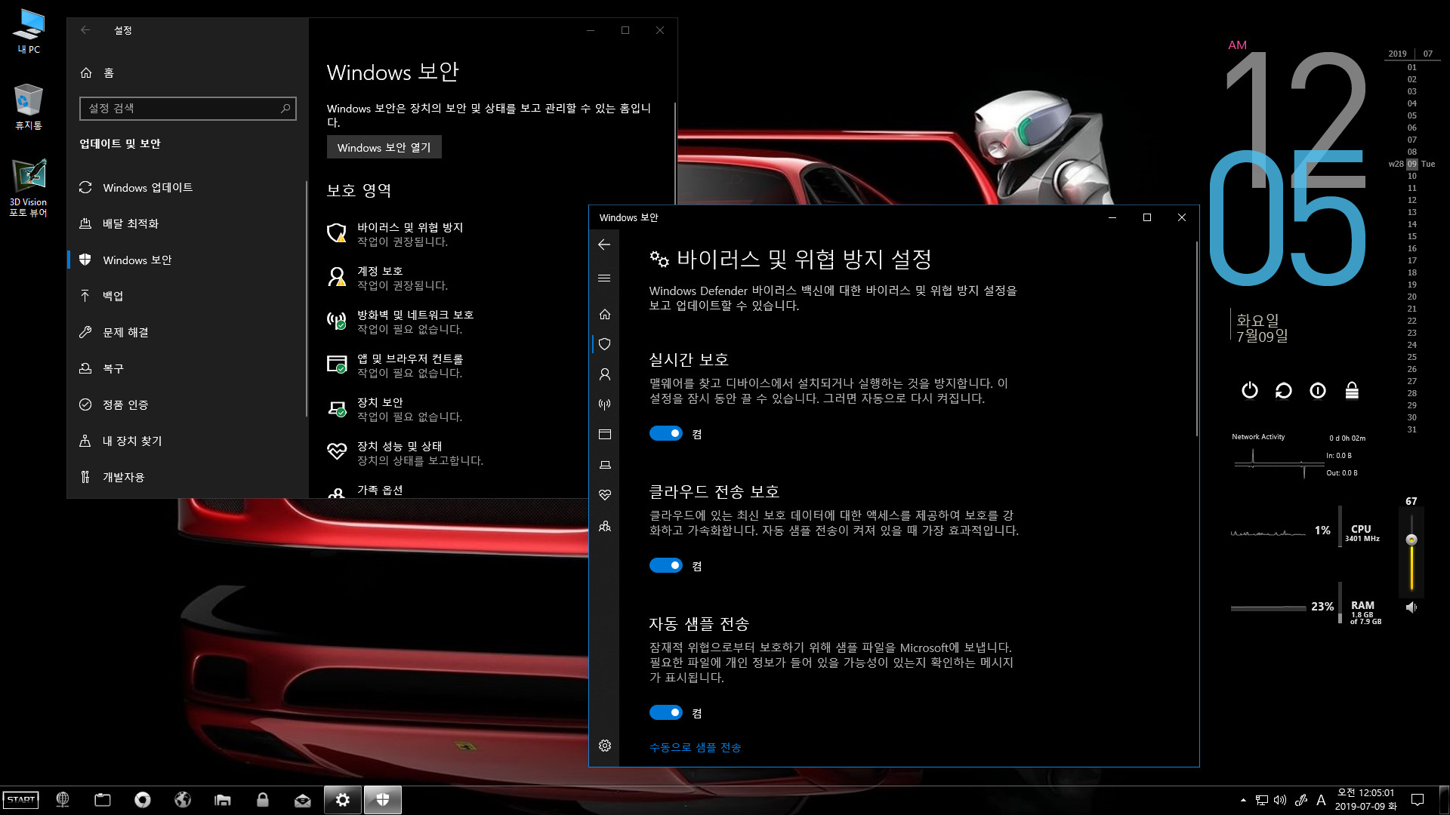Select shield icon for virus protection in sidebar

604,344
